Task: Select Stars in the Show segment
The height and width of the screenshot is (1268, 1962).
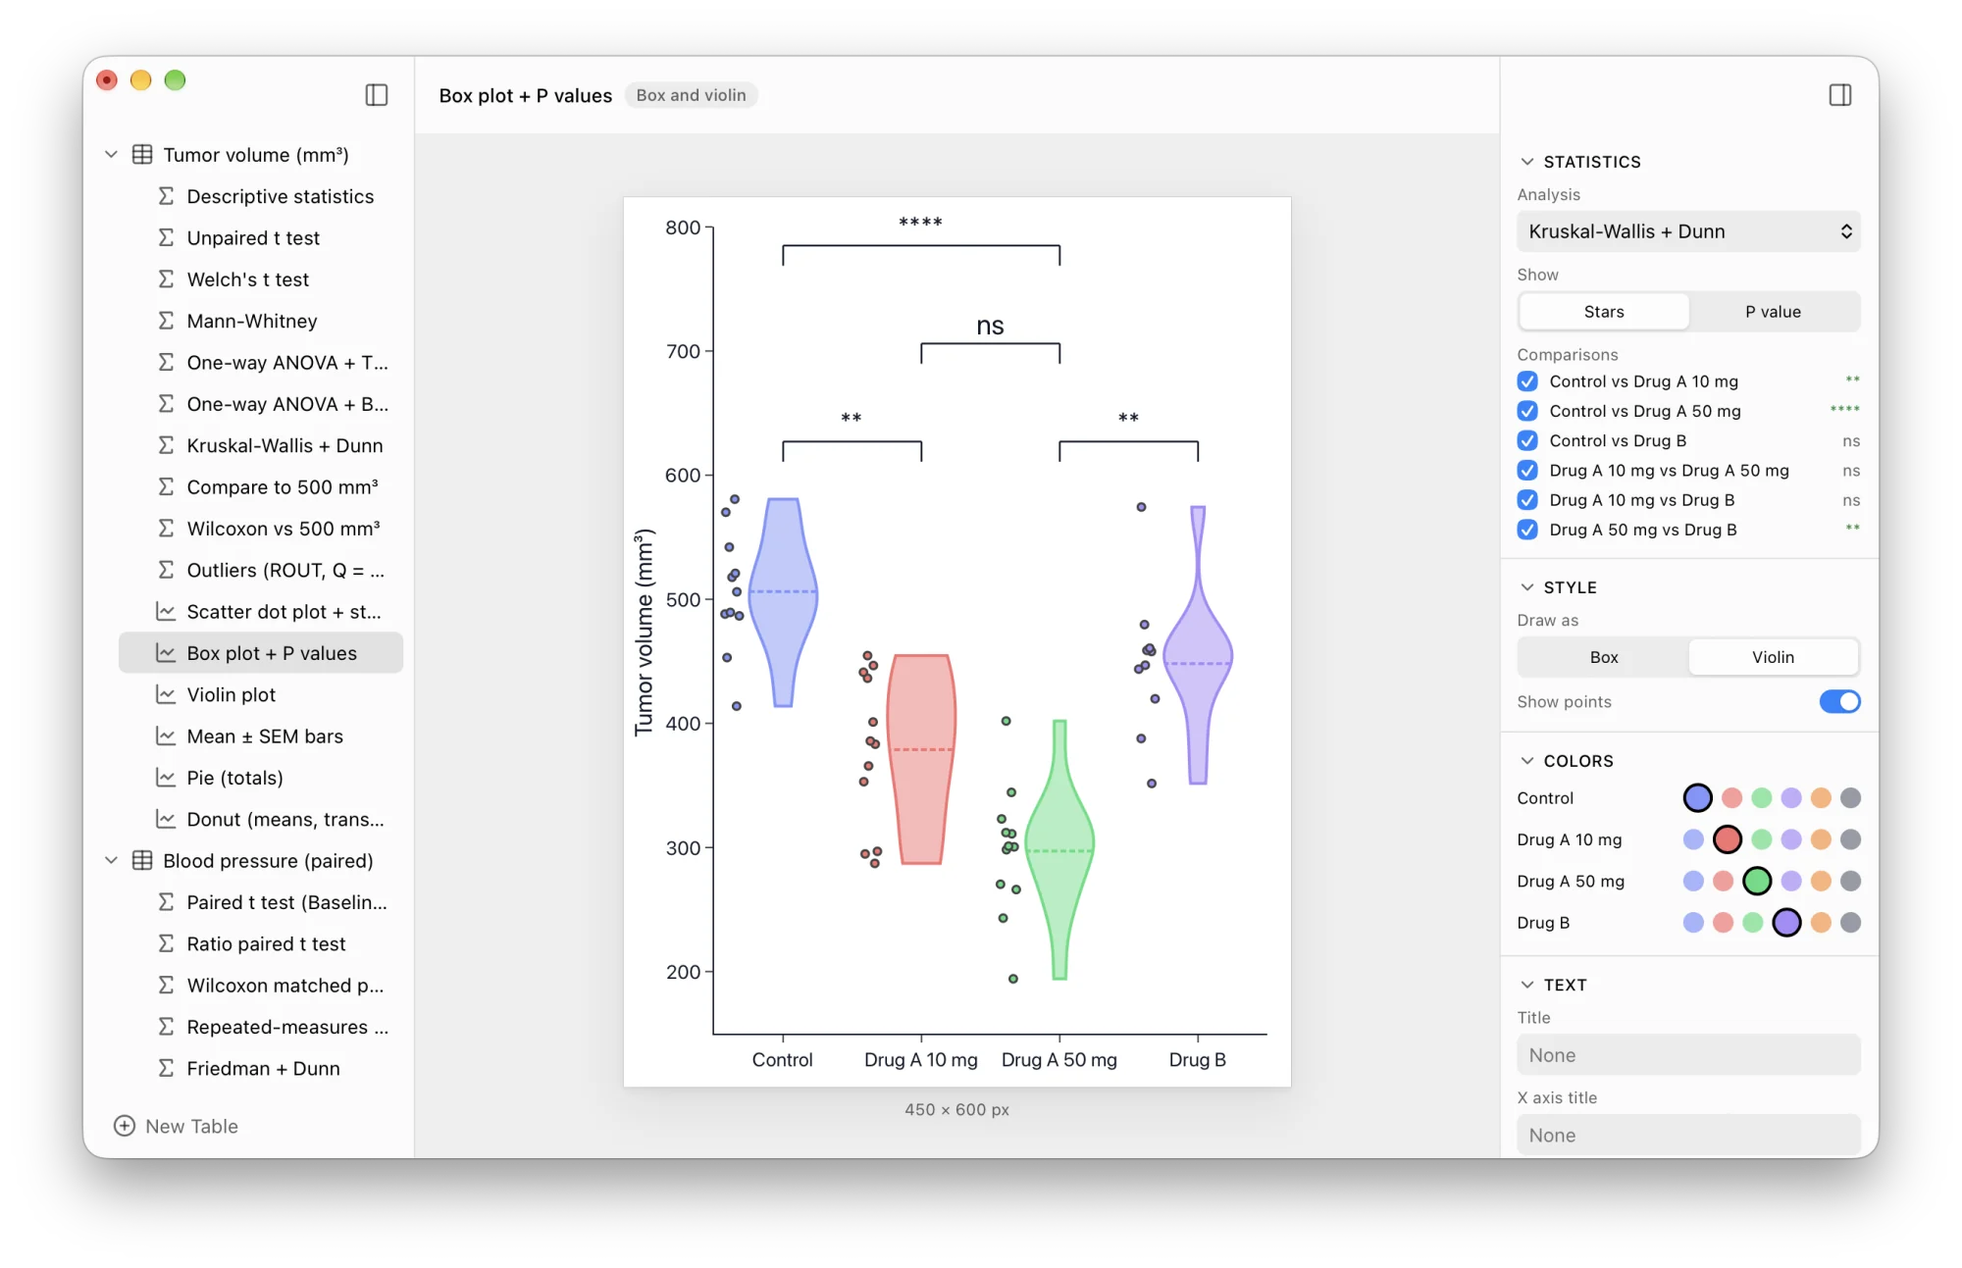Action: click(1604, 312)
